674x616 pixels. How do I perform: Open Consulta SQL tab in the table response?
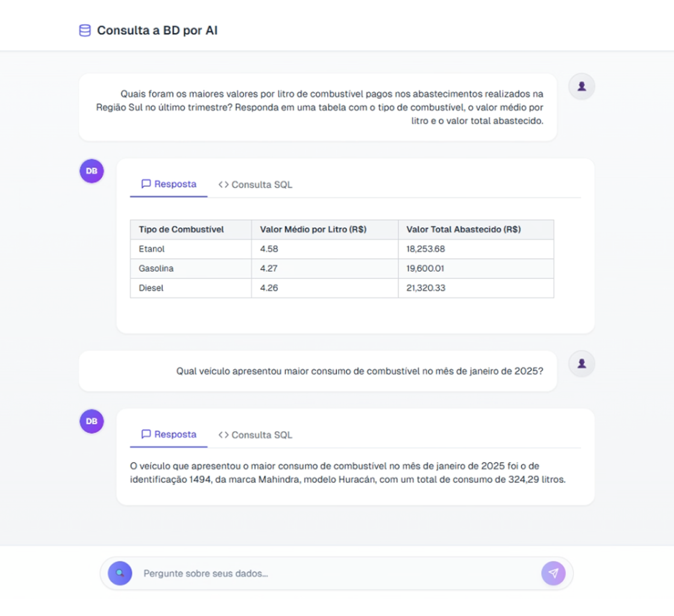255,184
